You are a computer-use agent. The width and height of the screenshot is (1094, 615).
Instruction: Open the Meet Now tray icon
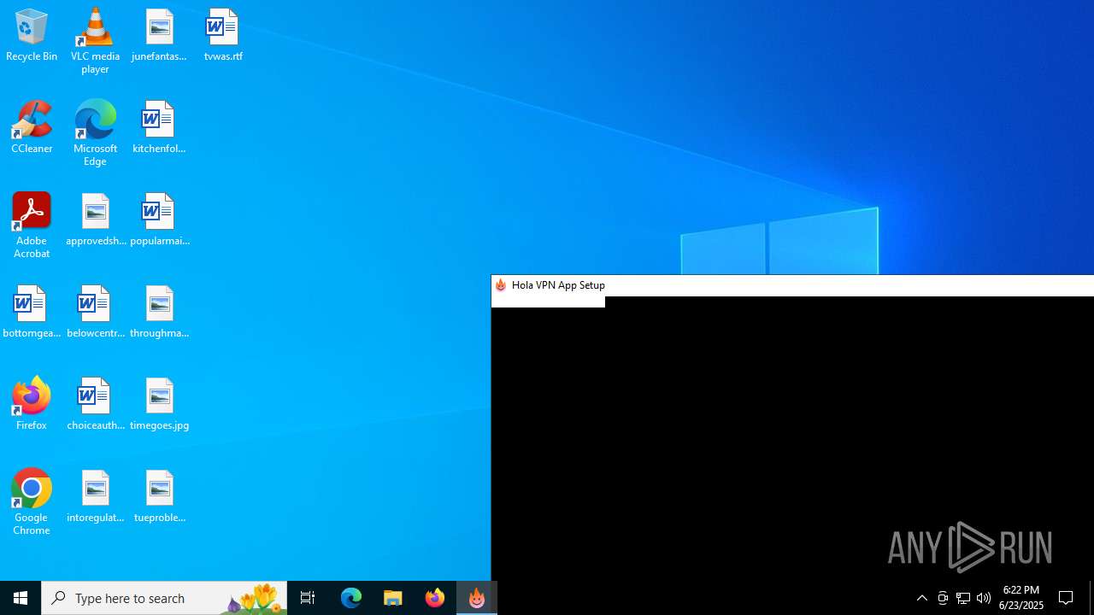point(943,598)
